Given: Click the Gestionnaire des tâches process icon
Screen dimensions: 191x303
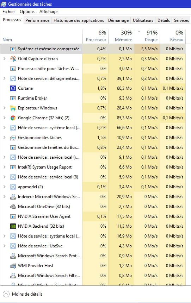Looking at the screenshot, I should 13,138.
